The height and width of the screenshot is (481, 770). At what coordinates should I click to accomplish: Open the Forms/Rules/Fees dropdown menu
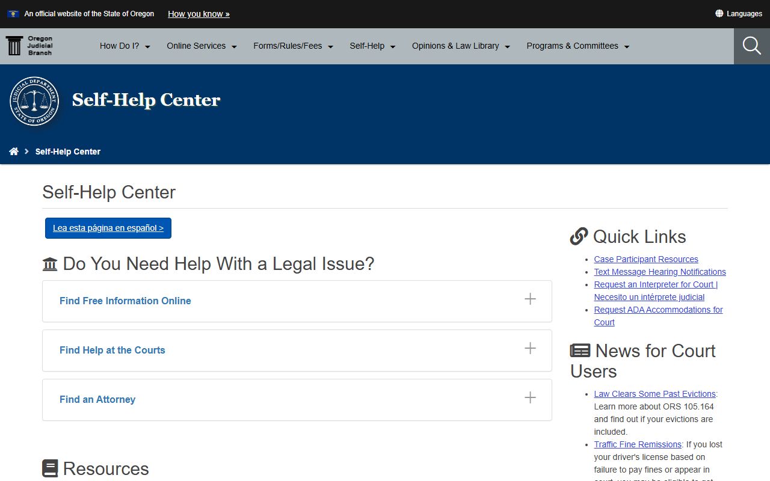pos(294,46)
